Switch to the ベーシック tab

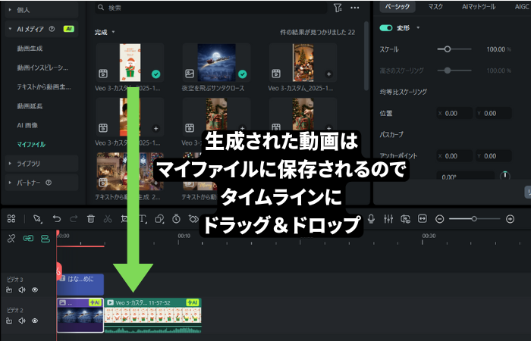[397, 6]
